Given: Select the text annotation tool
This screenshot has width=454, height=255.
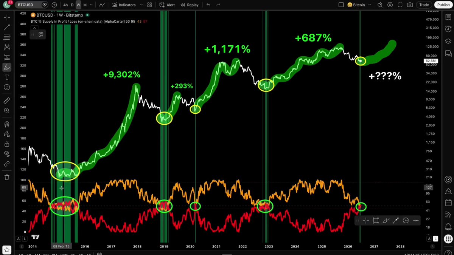Looking at the screenshot, I should pos(7,77).
